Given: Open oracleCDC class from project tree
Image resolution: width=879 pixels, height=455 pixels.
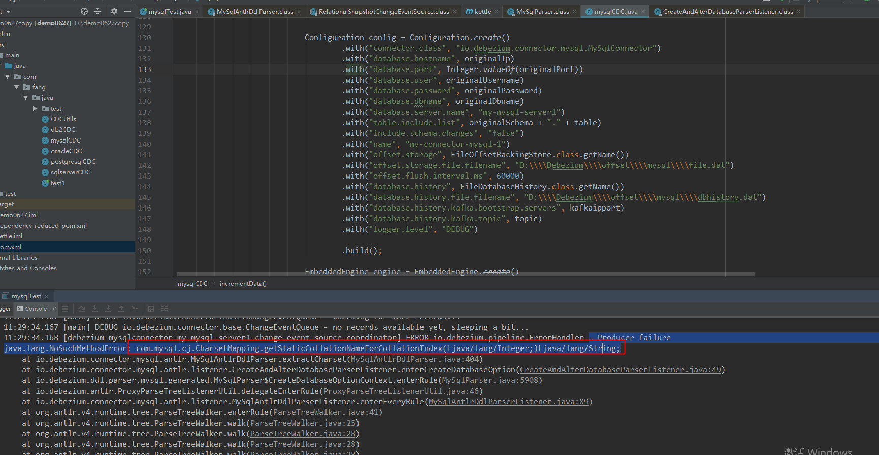Looking at the screenshot, I should 61,151.
